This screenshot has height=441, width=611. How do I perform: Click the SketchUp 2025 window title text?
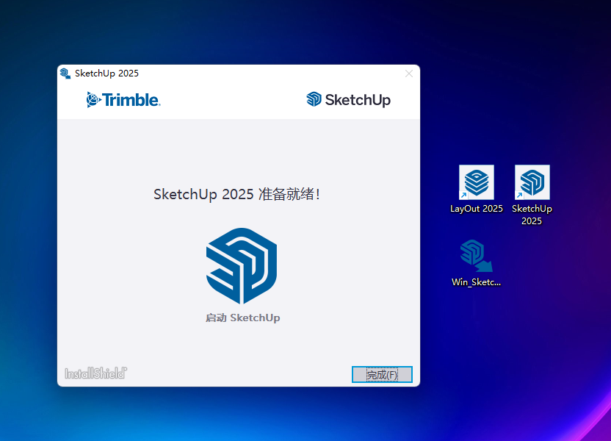106,73
